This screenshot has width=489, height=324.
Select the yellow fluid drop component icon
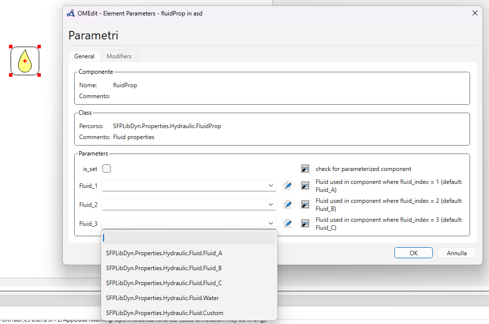pyautogui.click(x=25, y=61)
